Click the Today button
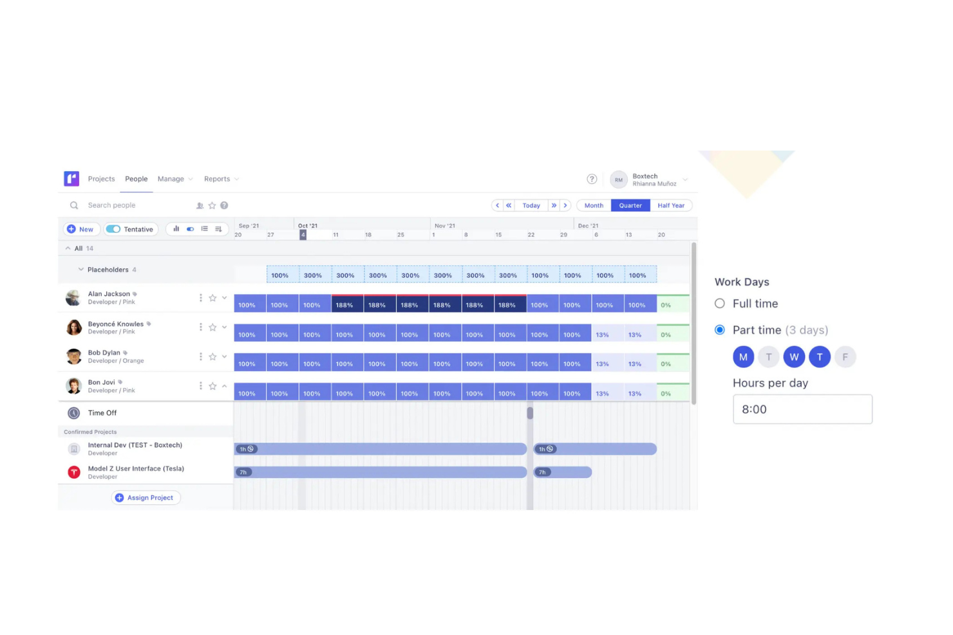The width and height of the screenshot is (953, 635). pyautogui.click(x=531, y=205)
